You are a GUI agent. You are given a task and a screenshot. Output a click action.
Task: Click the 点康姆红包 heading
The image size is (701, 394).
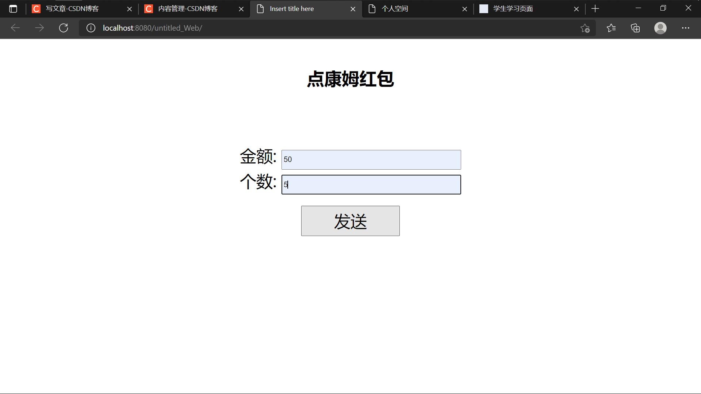[x=350, y=79]
